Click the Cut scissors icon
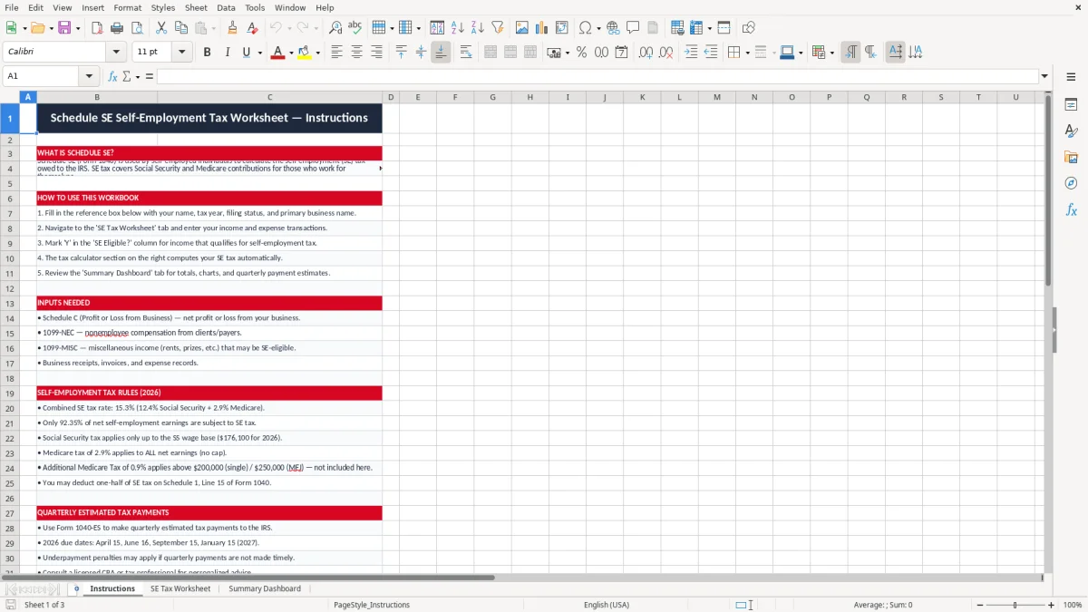The width and height of the screenshot is (1088, 612). tap(160, 28)
